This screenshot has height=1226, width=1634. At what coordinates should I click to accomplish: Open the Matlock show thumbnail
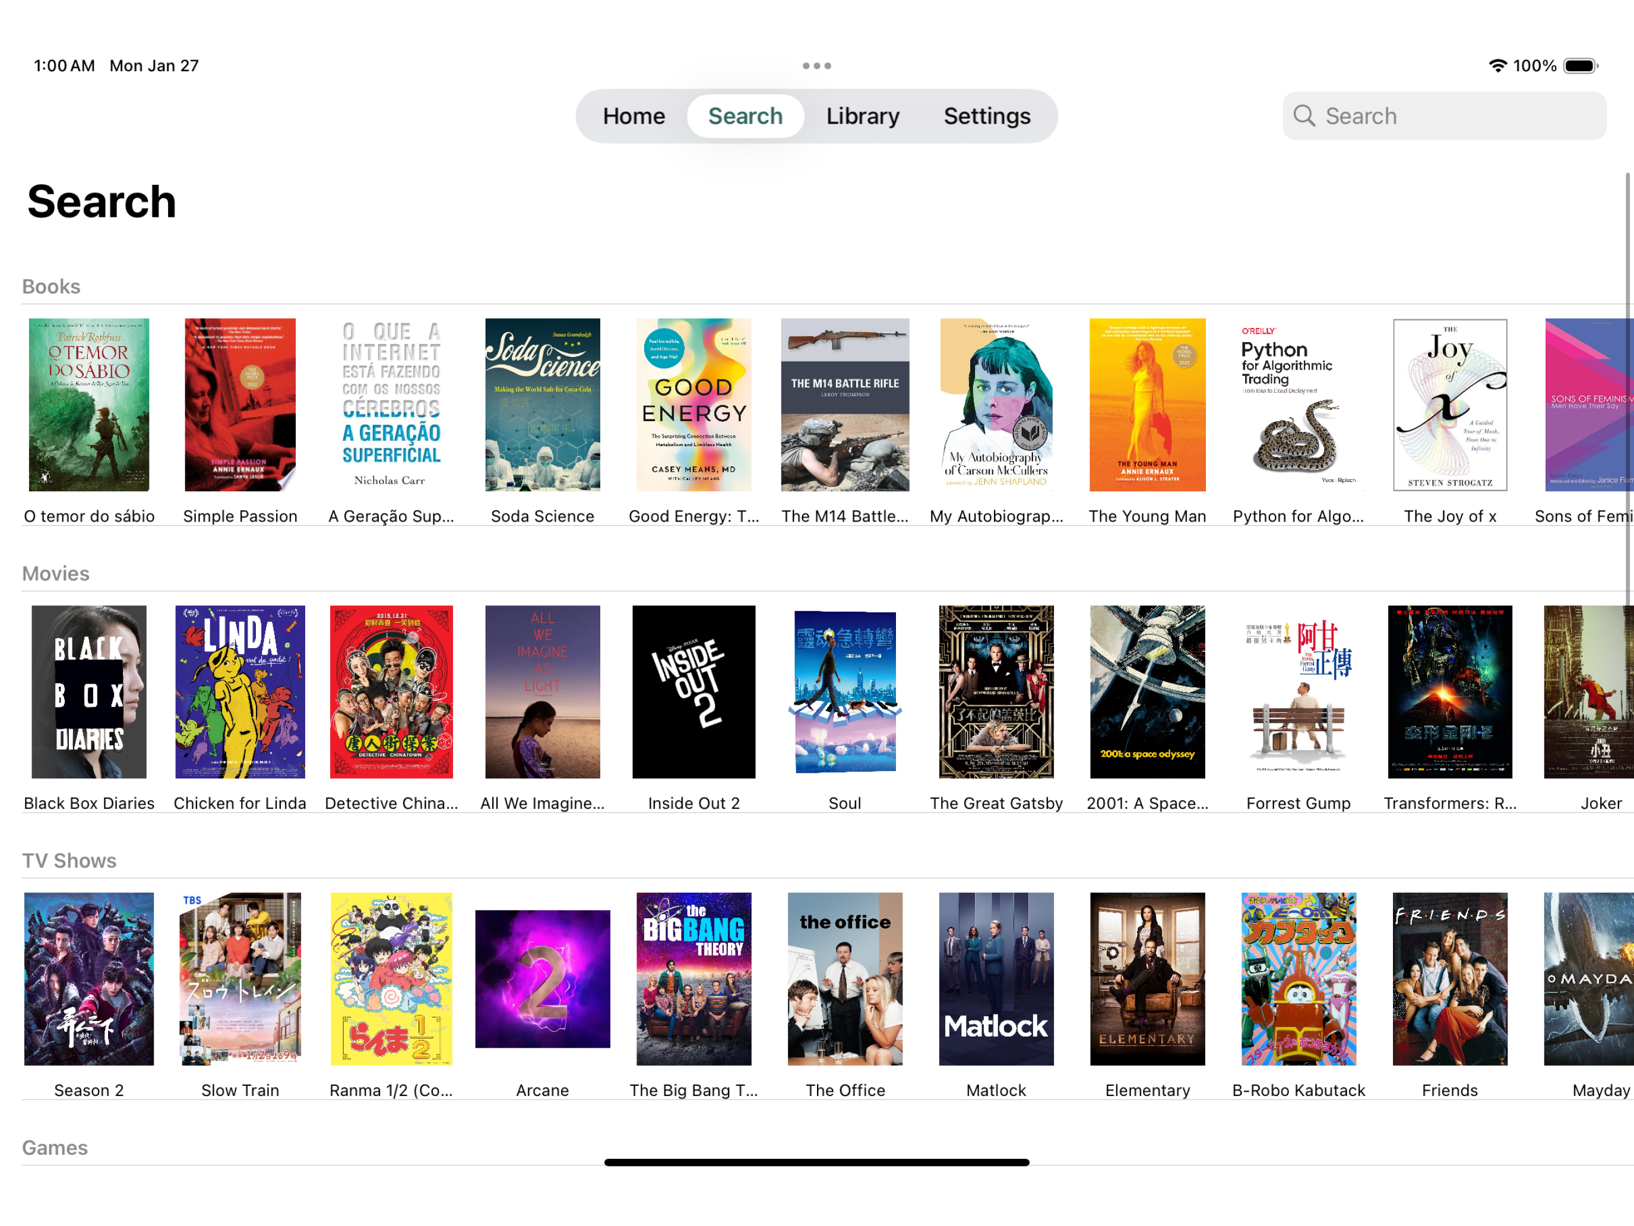tap(996, 978)
